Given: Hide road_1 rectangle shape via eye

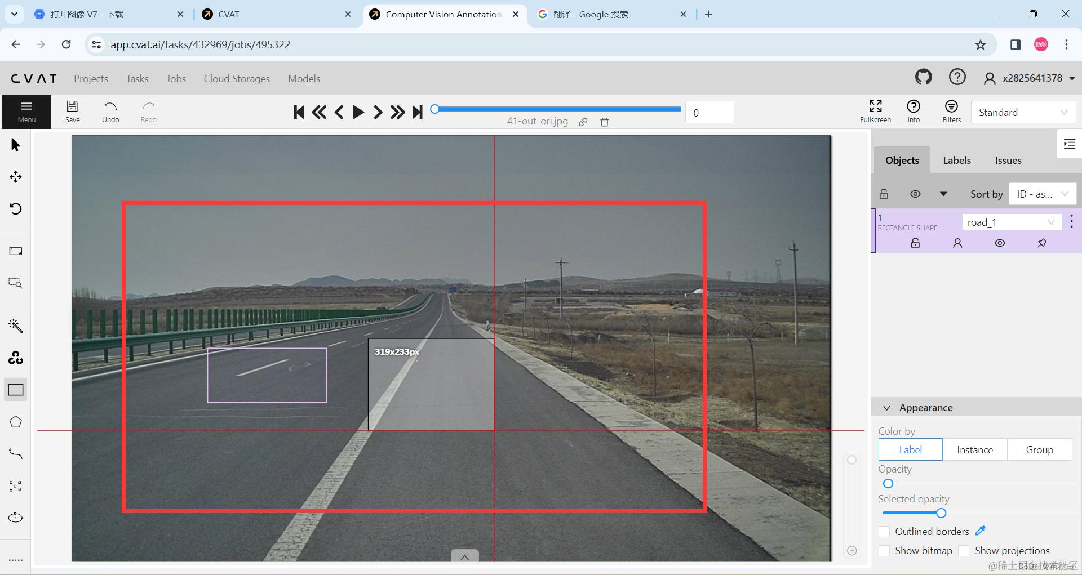Looking at the screenshot, I should 1000,243.
